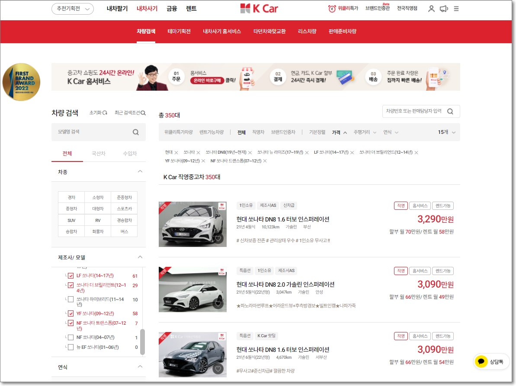Filter by 직영차 listings
The image size is (516, 386).
[258, 132]
